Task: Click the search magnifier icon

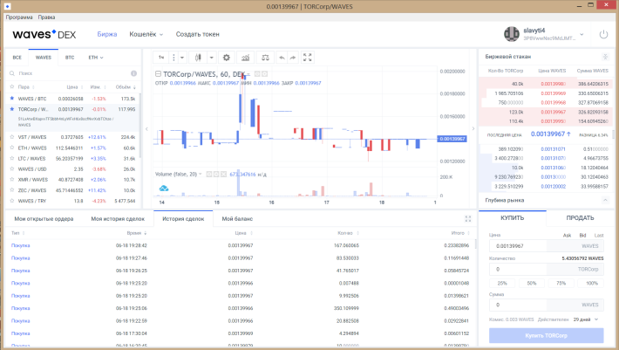Action: [12, 73]
